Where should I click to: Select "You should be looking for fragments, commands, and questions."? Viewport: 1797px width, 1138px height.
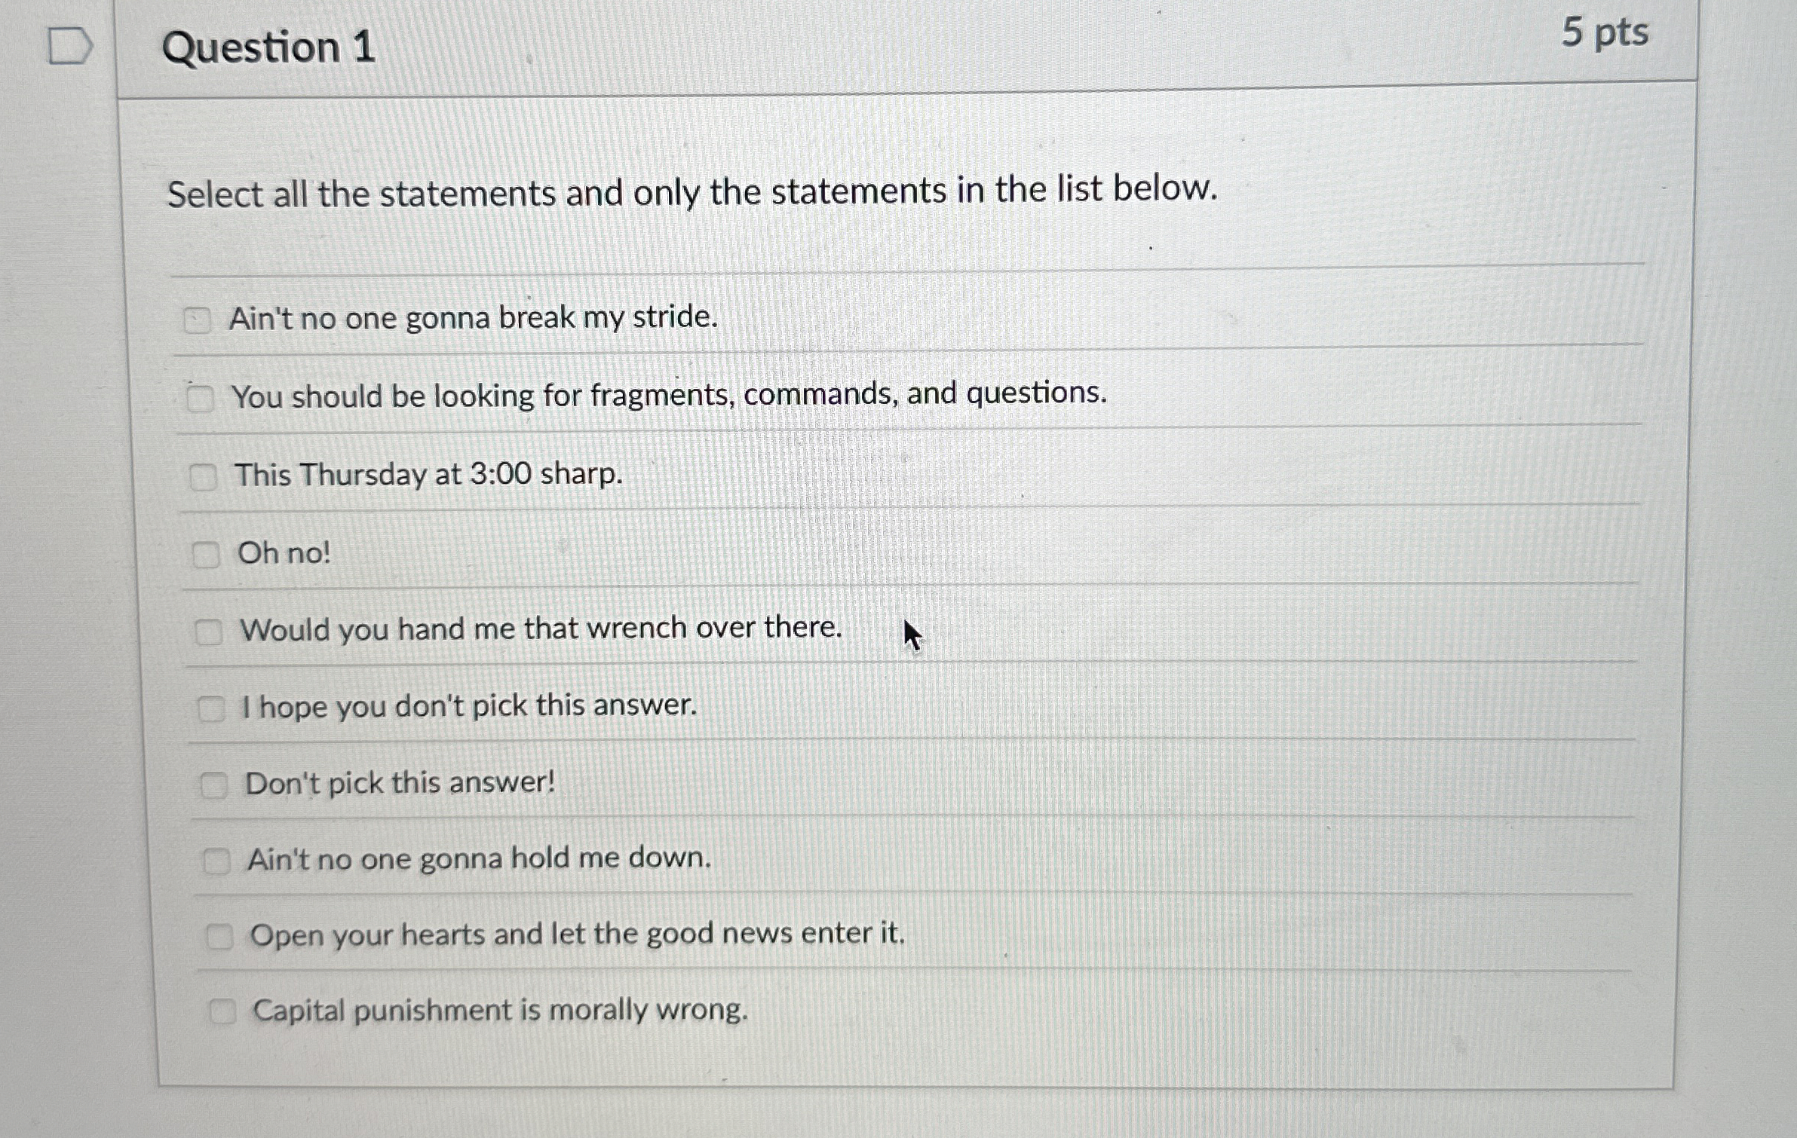201,397
